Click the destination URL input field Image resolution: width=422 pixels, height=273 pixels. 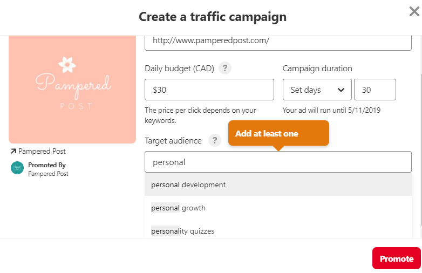278,40
